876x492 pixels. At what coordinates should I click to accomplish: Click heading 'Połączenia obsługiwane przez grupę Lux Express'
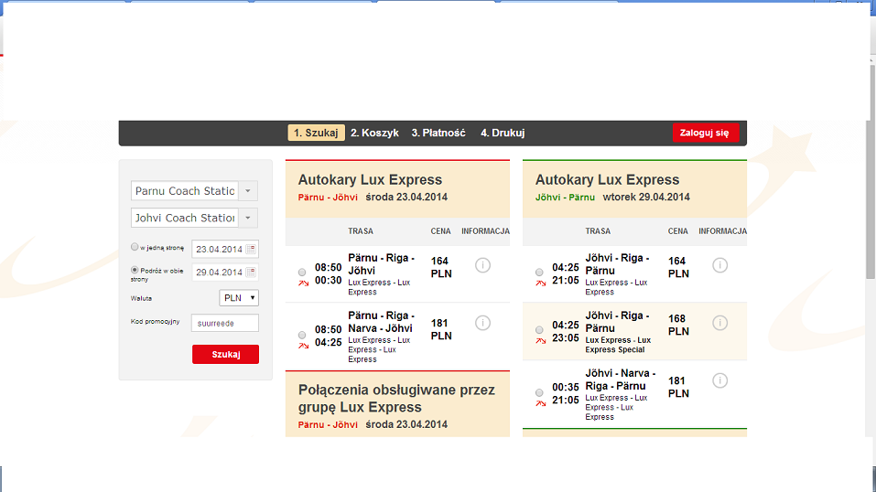(x=396, y=398)
